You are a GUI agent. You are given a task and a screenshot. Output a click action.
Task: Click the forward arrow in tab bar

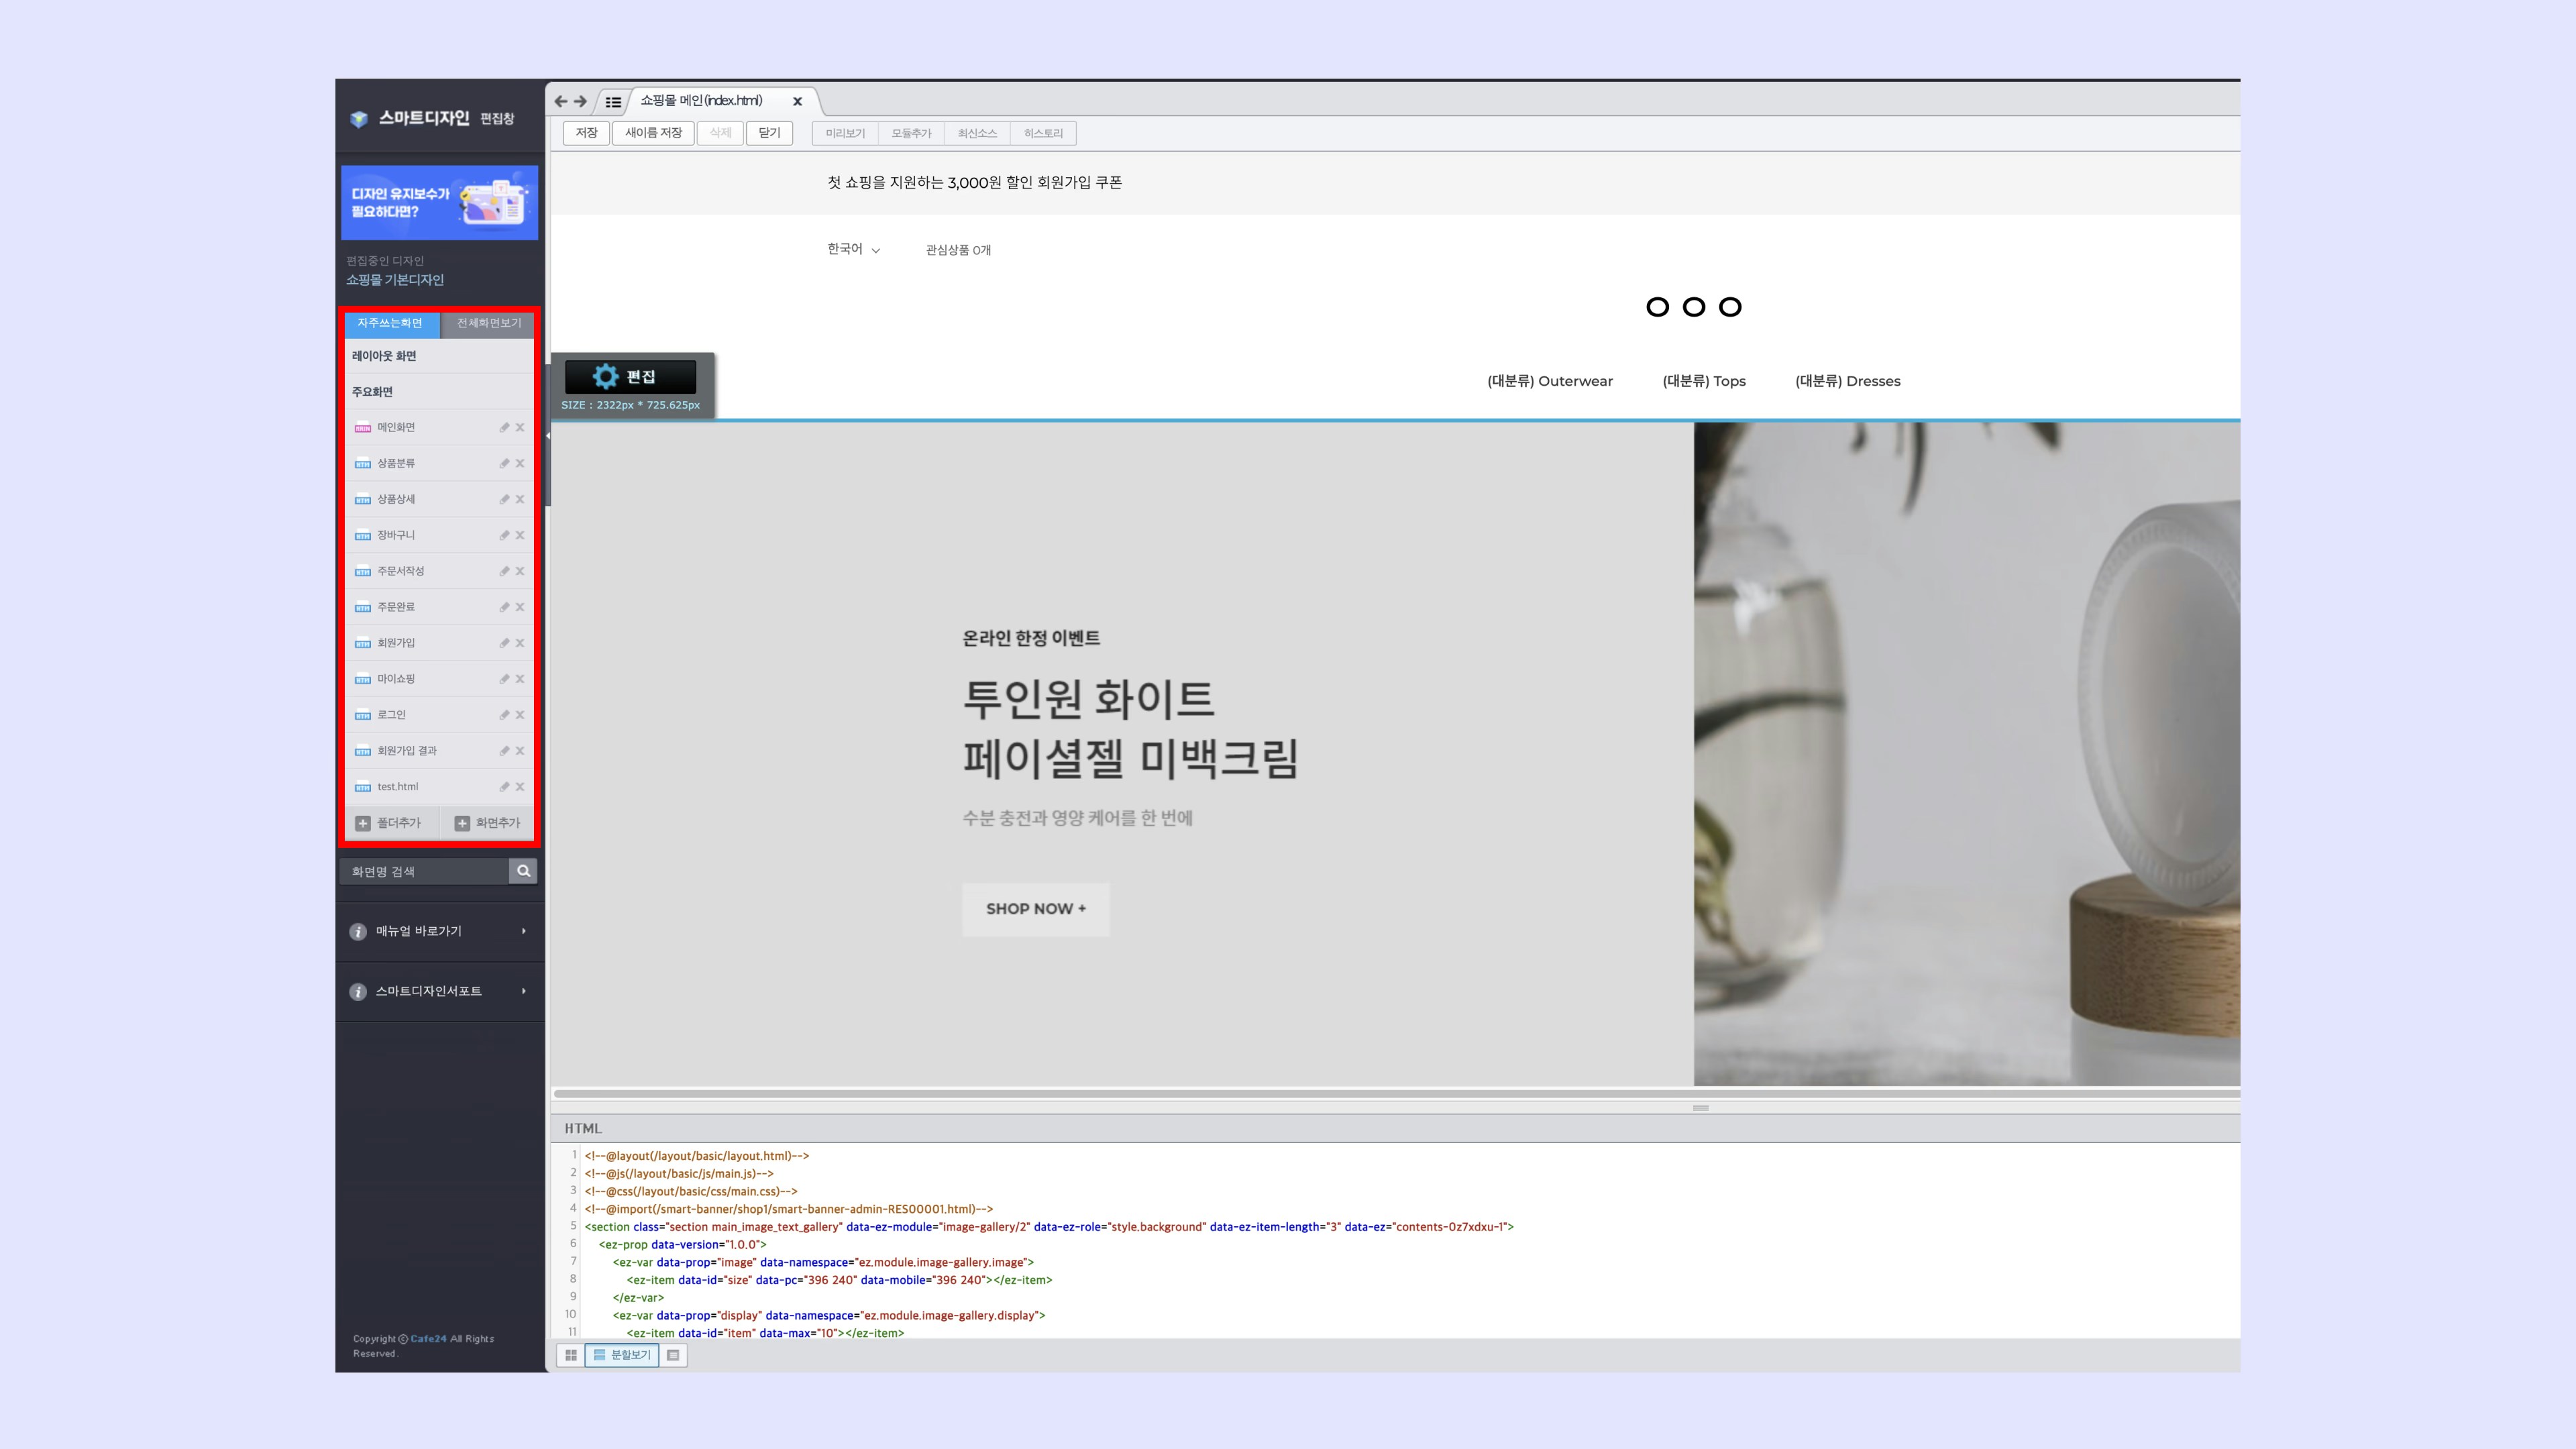tap(580, 101)
